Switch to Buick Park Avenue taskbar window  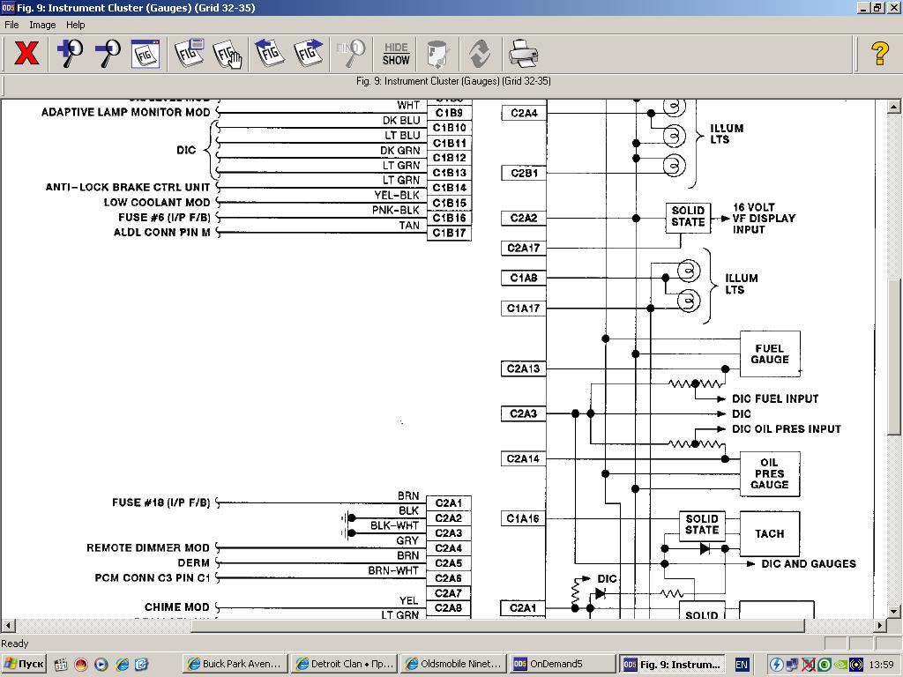[235, 664]
